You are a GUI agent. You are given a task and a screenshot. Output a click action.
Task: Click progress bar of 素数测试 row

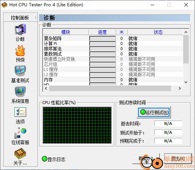(102, 54)
